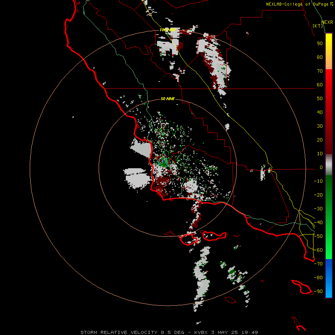Click the Storm Relative Velocity caption at bottom
Viewport: 335px width, 335px height.
coord(169,332)
